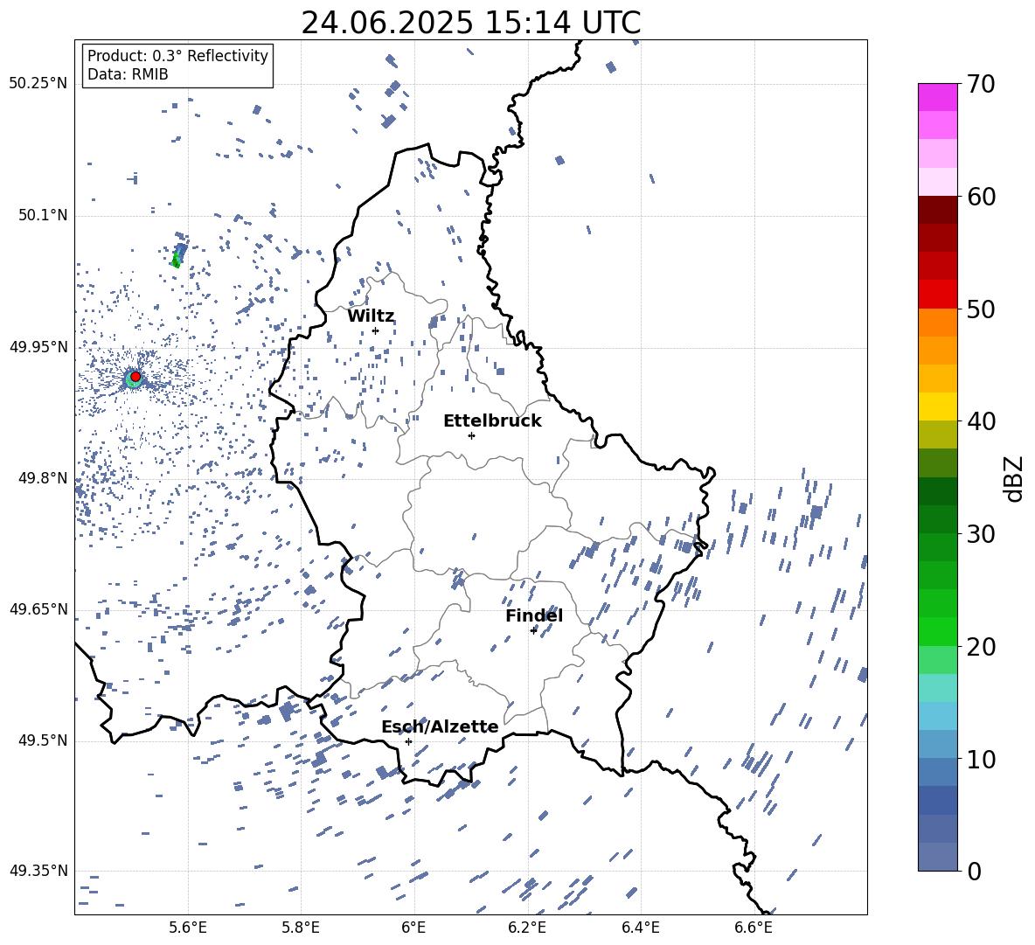The height and width of the screenshot is (945, 1035).
Task: Click the 5.6°E longitude label
Action: [187, 928]
